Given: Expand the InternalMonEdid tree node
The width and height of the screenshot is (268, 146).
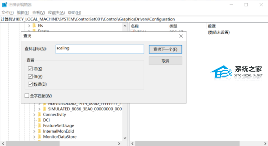Looking at the screenshot, I should click(x=34, y=131).
